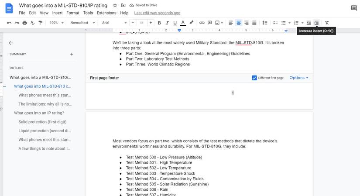Open the comment history icon

tap(353, 8)
